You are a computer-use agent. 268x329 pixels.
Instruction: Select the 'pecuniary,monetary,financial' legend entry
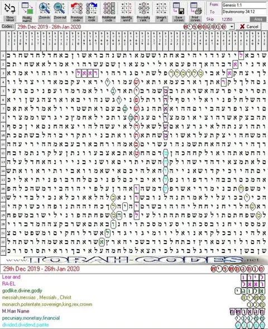31,318
